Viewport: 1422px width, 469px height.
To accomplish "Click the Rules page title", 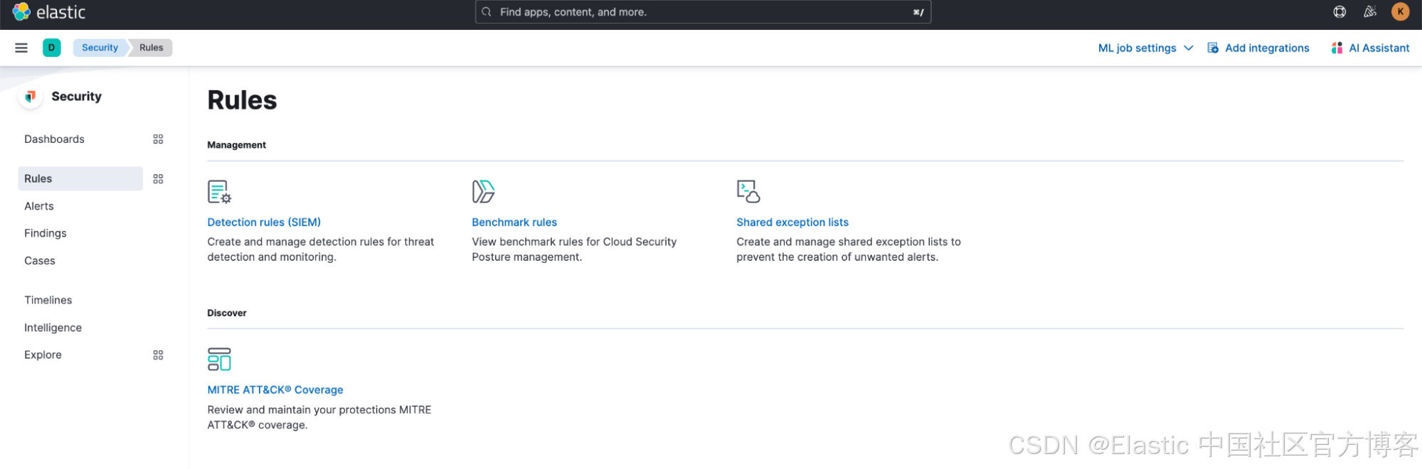I will click(242, 100).
